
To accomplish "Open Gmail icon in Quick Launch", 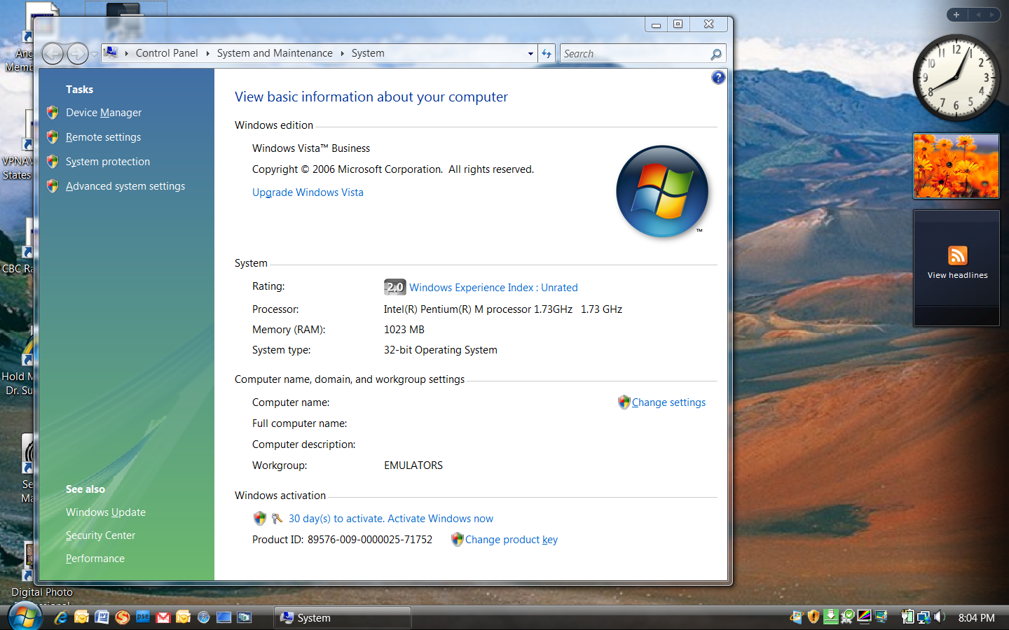I will tap(163, 617).
